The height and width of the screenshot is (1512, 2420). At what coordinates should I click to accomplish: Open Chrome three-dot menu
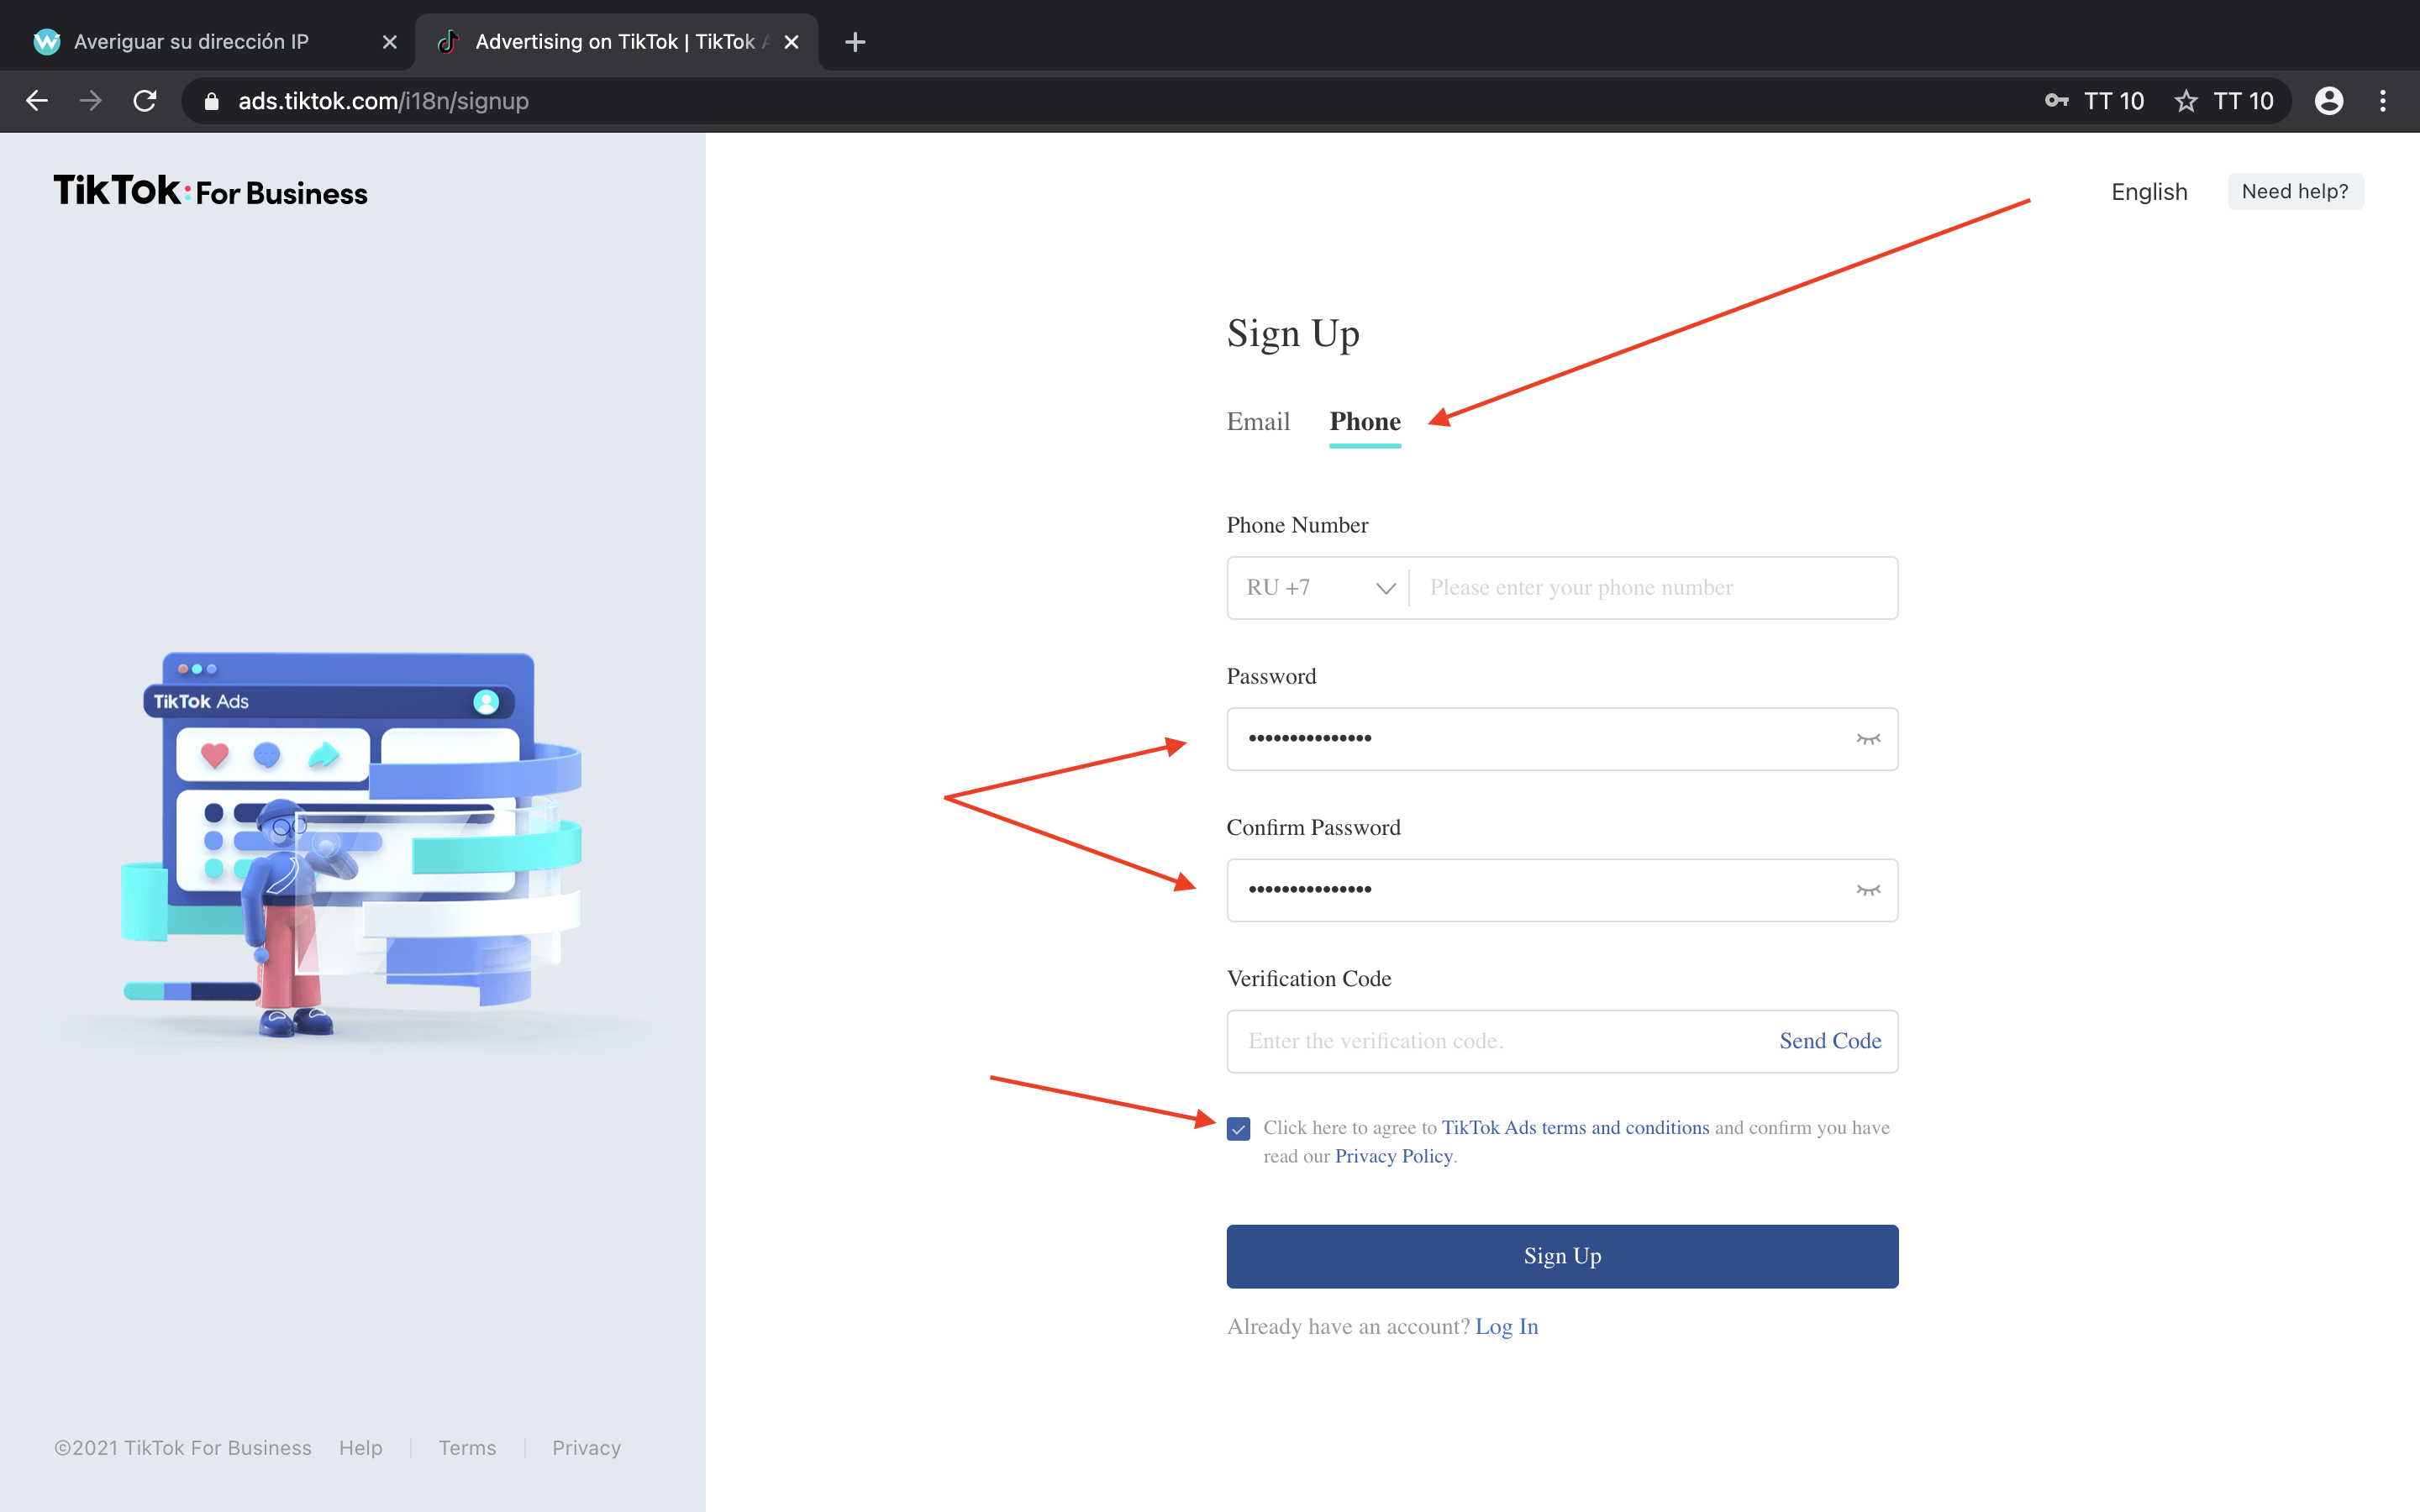point(2383,101)
